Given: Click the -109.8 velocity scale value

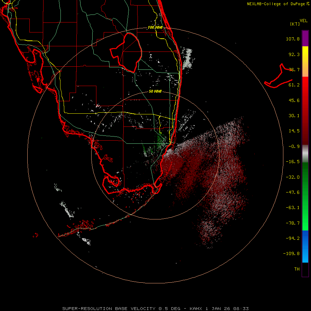Looking at the screenshot, I should (291, 254).
